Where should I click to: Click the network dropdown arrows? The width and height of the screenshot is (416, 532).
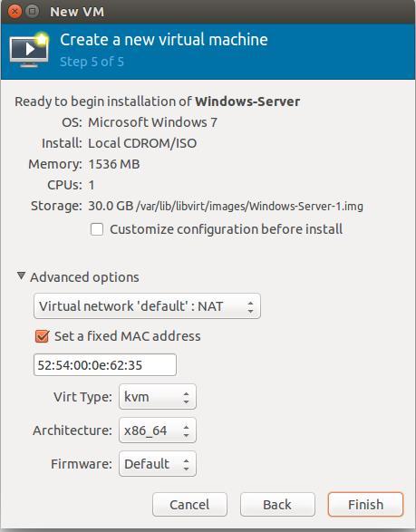(250, 307)
